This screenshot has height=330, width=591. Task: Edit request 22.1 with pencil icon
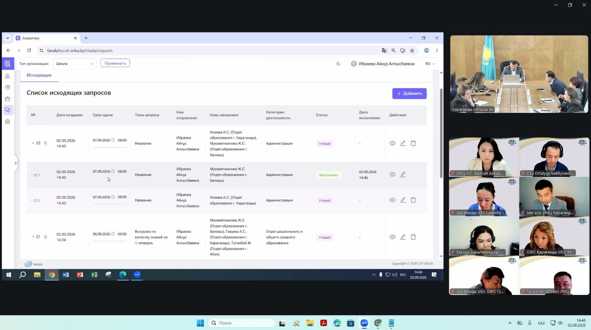403,175
